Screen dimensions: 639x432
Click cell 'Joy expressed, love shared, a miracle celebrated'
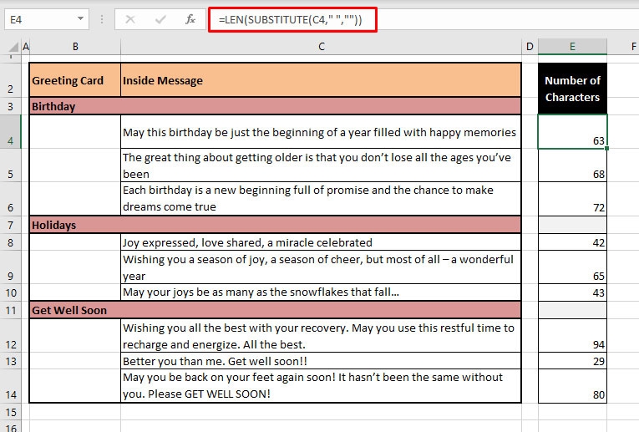tap(321, 242)
